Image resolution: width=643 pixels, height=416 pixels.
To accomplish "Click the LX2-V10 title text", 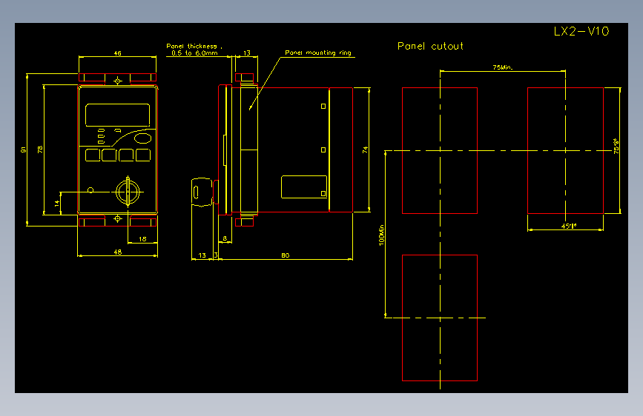I will pos(581,31).
